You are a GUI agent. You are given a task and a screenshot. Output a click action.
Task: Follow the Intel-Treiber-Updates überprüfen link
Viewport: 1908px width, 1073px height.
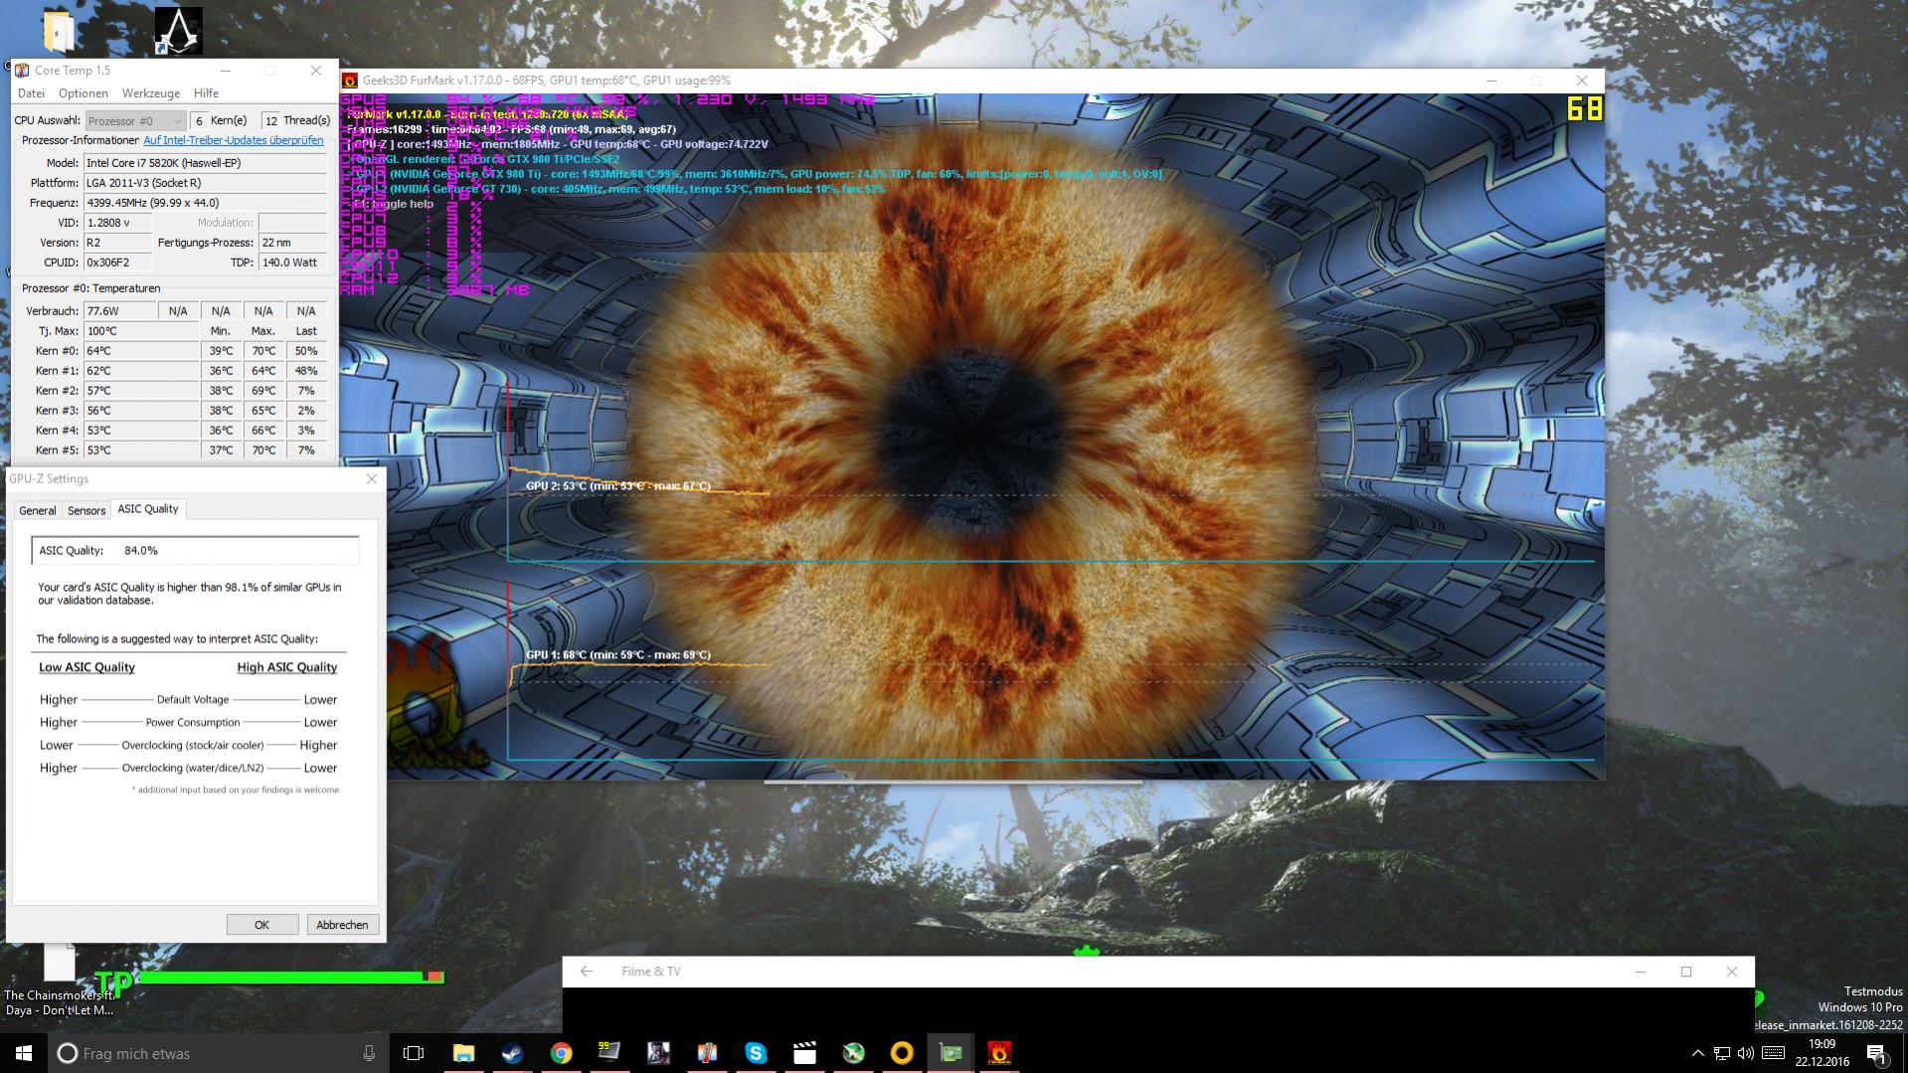pos(234,141)
